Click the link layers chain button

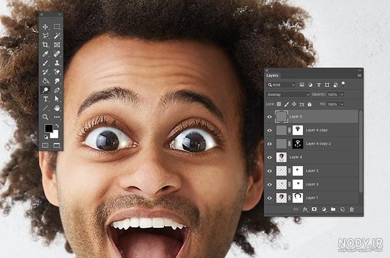[x=295, y=209]
